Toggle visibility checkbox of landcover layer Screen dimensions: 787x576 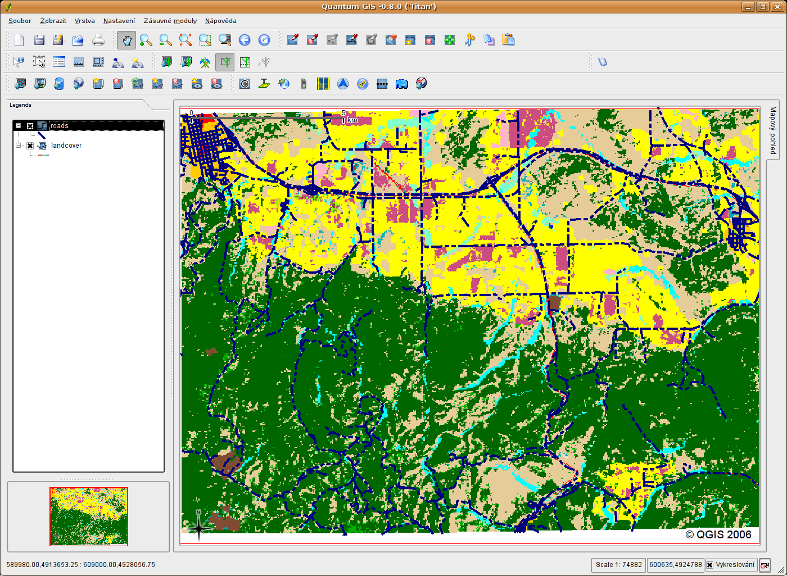(30, 146)
